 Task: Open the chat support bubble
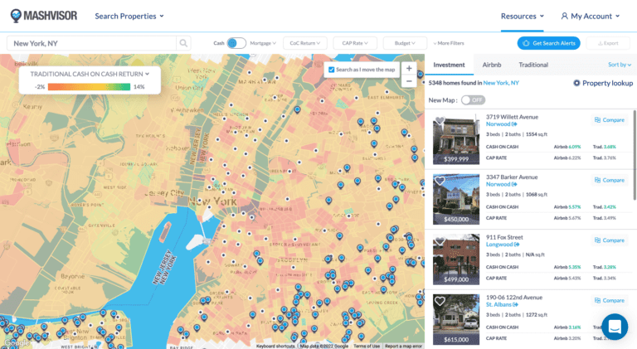point(615,327)
